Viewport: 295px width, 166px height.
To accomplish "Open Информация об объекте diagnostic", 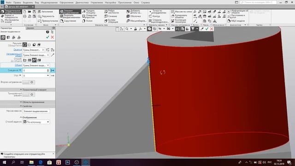I will 238,12.
